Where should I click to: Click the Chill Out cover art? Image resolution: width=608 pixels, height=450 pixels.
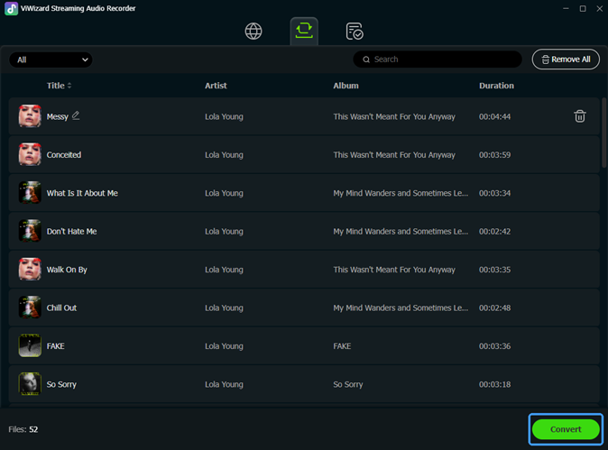click(x=30, y=308)
